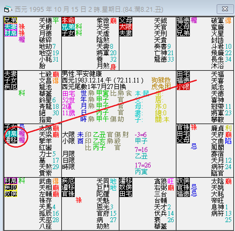Select the 丙寅 period labeled 17=26
The height and width of the screenshot is (231, 235).
[142, 171]
